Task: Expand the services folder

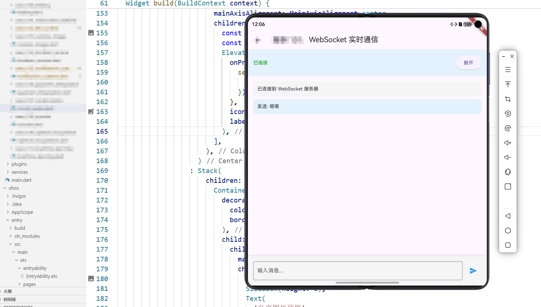Action: coord(20,172)
